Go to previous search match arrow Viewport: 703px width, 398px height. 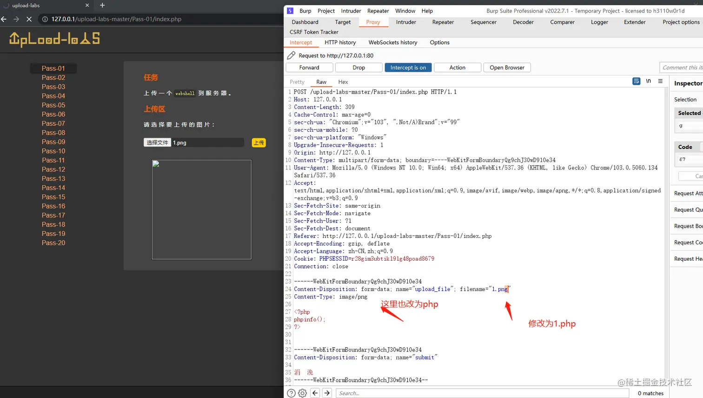coord(315,393)
